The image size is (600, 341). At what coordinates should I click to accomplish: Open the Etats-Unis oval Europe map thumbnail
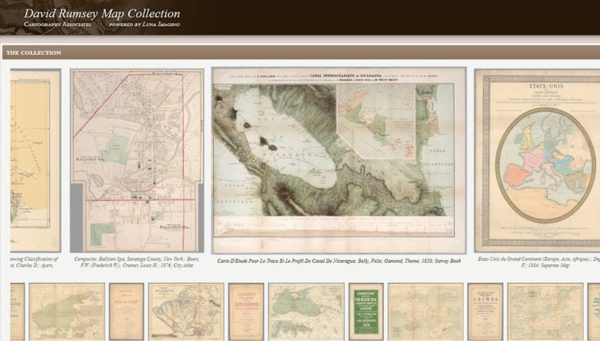pos(537,161)
